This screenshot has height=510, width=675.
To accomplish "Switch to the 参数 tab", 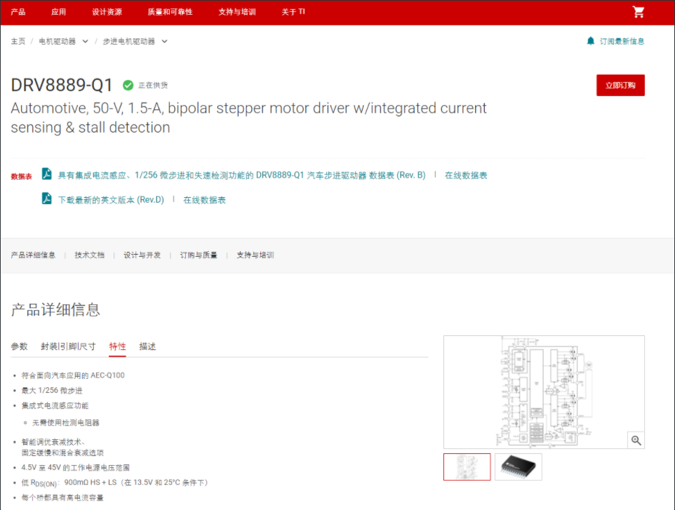I will click(x=20, y=347).
